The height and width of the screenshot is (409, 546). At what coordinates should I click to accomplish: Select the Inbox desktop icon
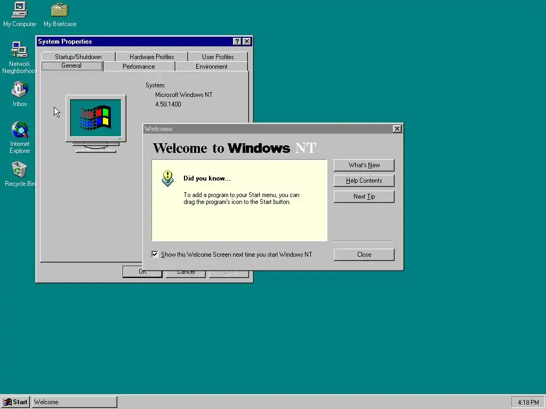20,94
